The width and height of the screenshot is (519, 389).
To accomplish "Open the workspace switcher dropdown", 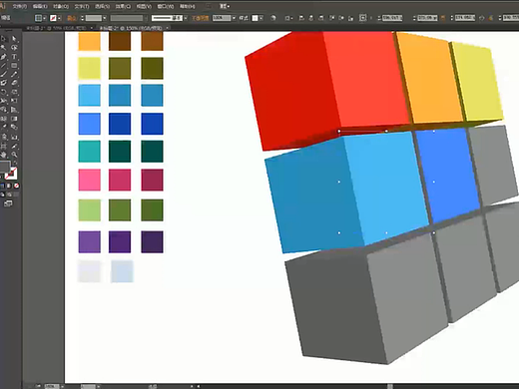I will click(225, 6).
